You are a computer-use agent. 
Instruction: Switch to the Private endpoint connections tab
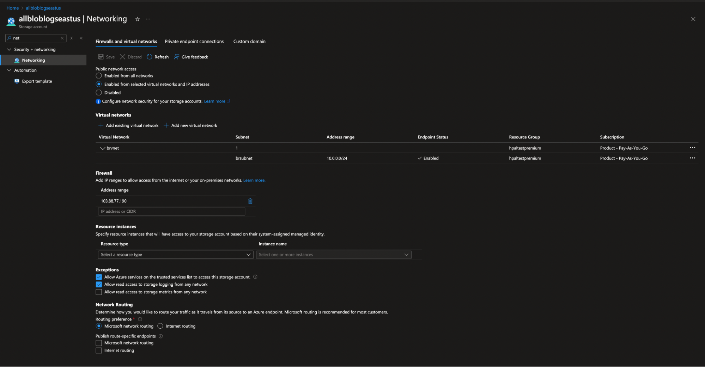click(194, 41)
